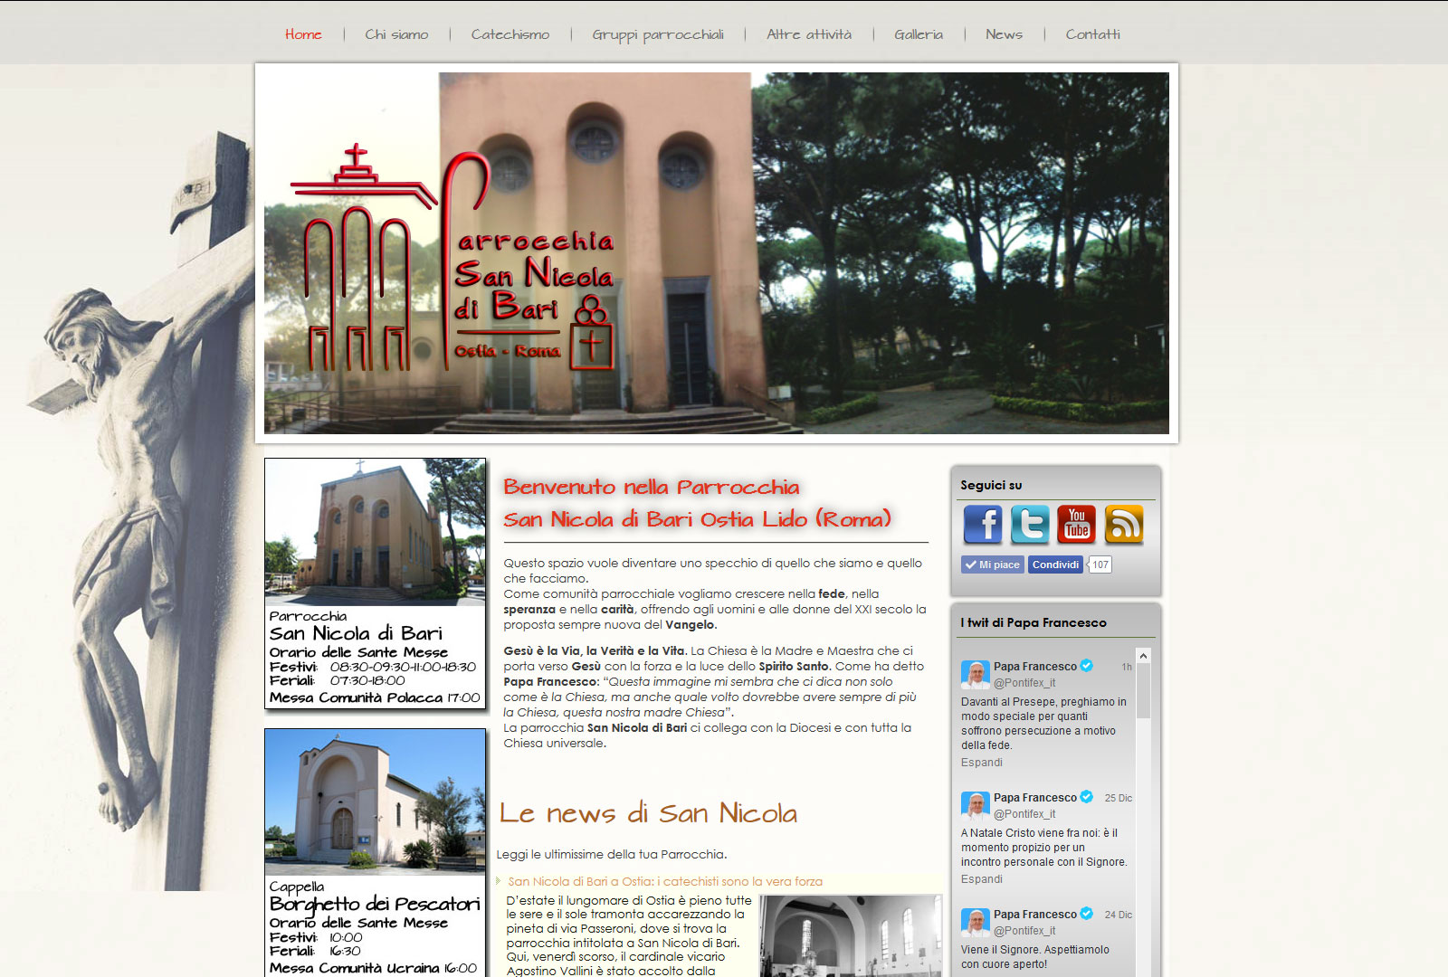Click the '1h' tweet timestamp

1127,667
